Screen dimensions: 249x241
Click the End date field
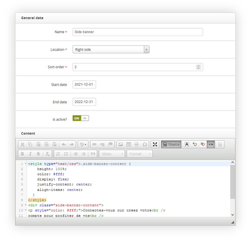coord(84,102)
